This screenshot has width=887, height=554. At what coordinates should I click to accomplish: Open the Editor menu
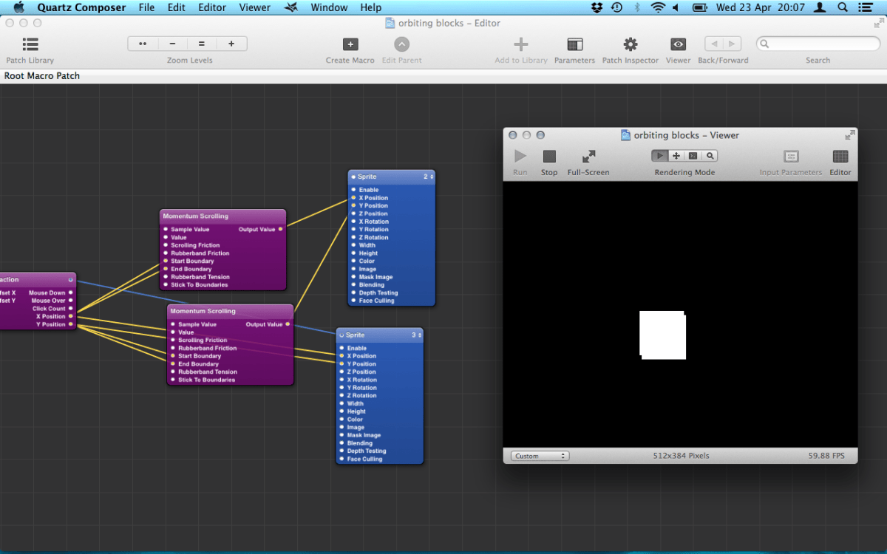[212, 7]
